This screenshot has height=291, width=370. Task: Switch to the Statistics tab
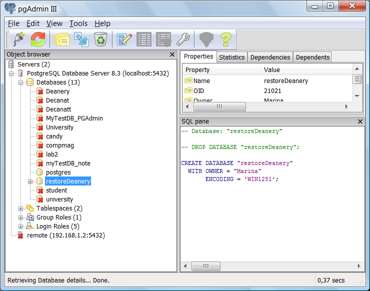click(x=231, y=57)
